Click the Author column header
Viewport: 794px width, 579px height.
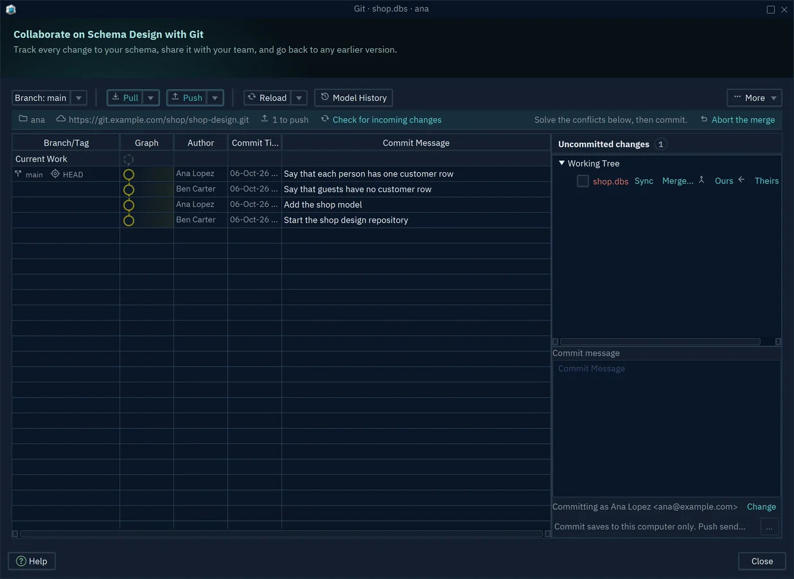pyautogui.click(x=200, y=143)
